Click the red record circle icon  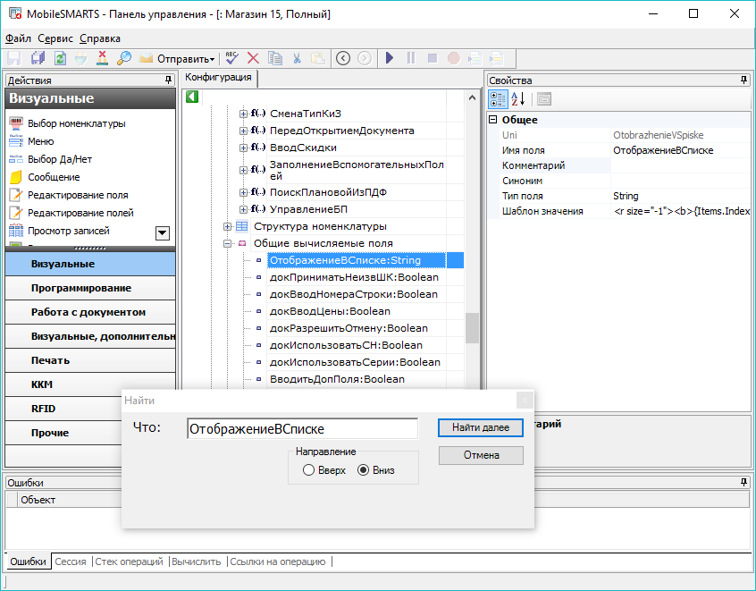coord(454,58)
